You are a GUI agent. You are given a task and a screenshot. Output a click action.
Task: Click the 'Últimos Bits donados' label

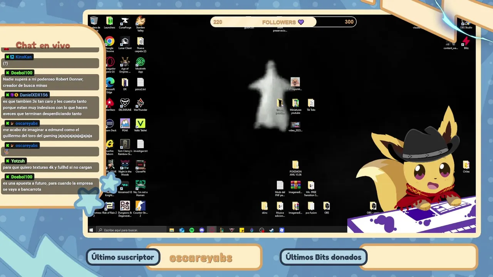[324, 257]
